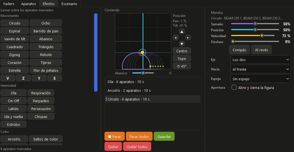Screen dimensions: 294x152
Task: Nudge the position down with the down arrow
Action: coord(182,44)
